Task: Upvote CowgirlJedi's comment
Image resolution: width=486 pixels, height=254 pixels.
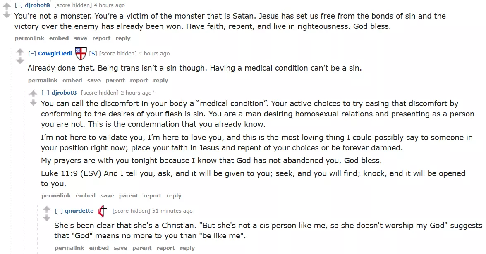Action: [x=20, y=52]
